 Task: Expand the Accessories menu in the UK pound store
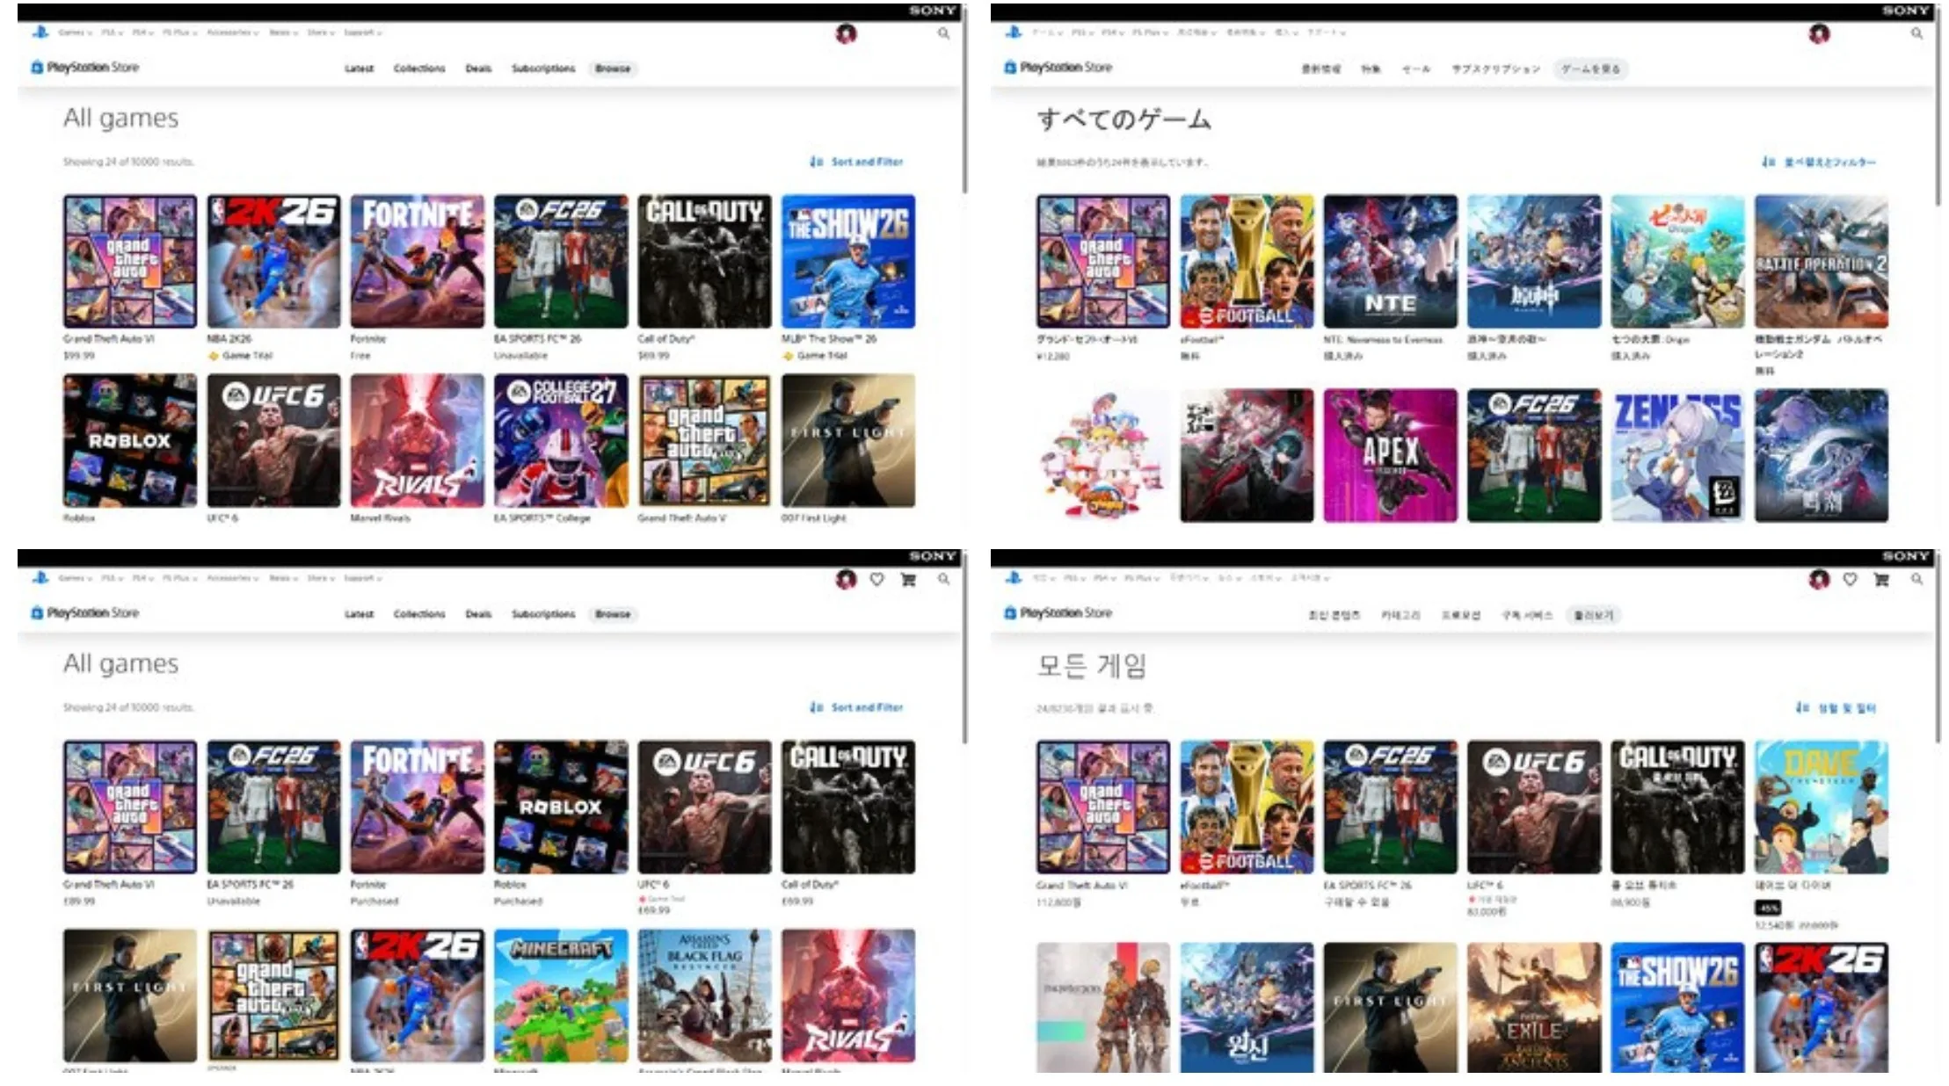232,578
